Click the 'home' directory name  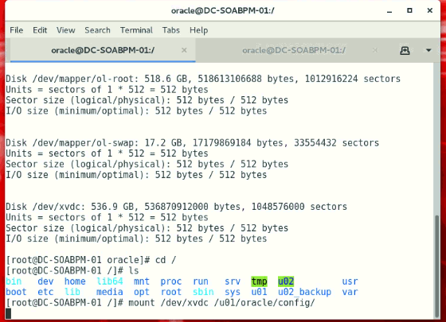pyautogui.click(x=75, y=281)
